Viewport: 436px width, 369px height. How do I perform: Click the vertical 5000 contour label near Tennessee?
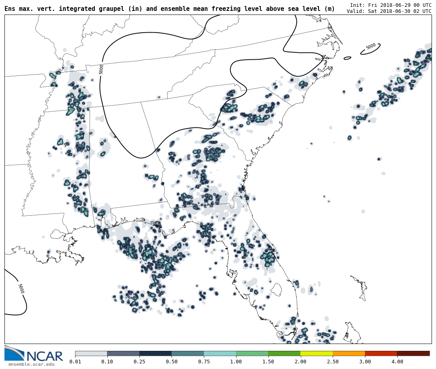[101, 69]
